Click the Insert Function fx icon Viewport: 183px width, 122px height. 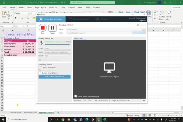point(28,26)
